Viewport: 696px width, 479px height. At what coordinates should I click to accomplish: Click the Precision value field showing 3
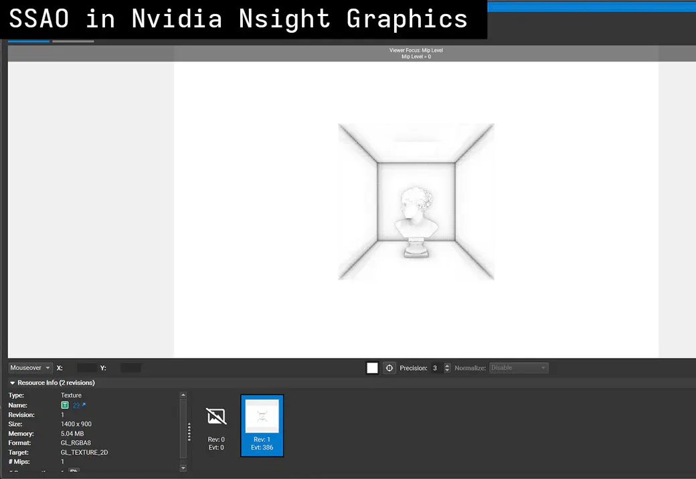click(436, 368)
